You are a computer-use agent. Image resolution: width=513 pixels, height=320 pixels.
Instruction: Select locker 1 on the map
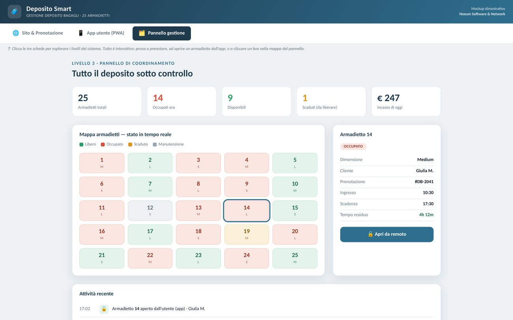[102, 163]
